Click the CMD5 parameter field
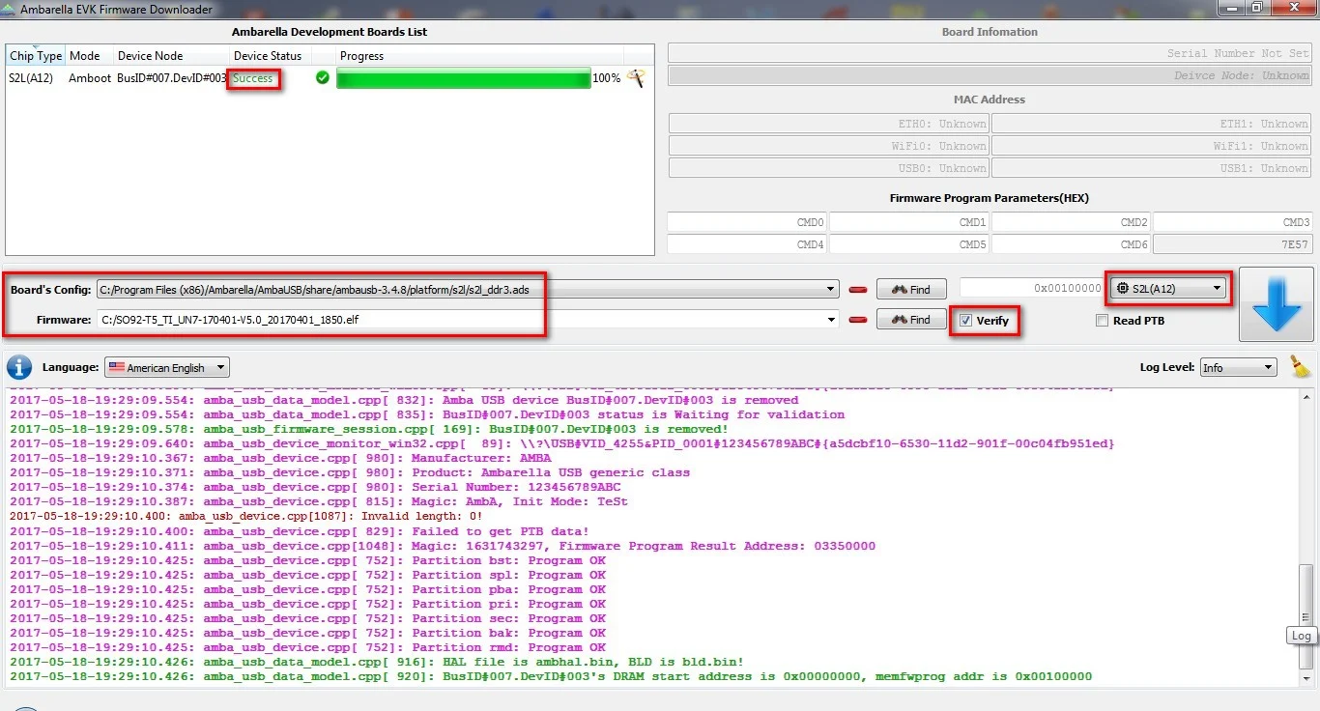Viewport: 1320px width, 711px height. (x=909, y=244)
